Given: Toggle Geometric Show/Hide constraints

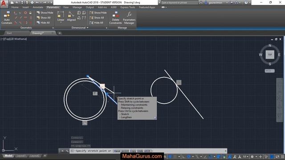Looking at the screenshot, I should [45, 13].
